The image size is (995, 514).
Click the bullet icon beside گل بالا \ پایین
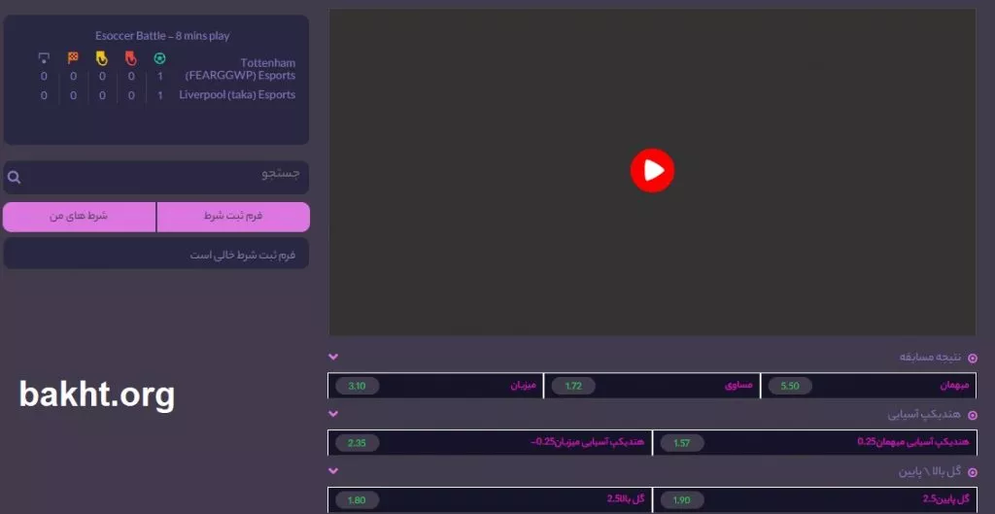972,472
